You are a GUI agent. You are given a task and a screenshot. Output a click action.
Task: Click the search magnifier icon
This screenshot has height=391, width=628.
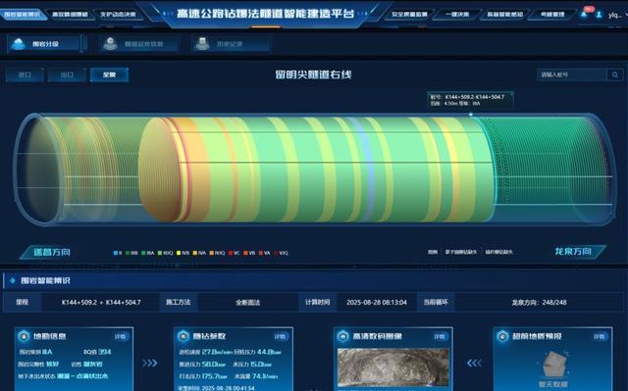[x=615, y=74]
